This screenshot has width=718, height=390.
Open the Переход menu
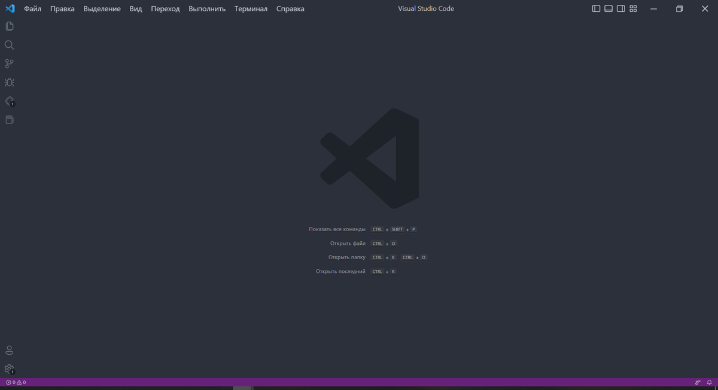165,9
